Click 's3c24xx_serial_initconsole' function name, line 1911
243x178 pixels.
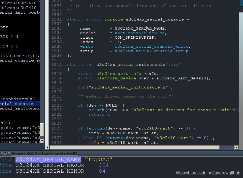[131, 65]
